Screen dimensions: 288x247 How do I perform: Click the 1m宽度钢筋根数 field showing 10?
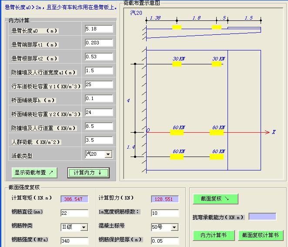(165, 213)
